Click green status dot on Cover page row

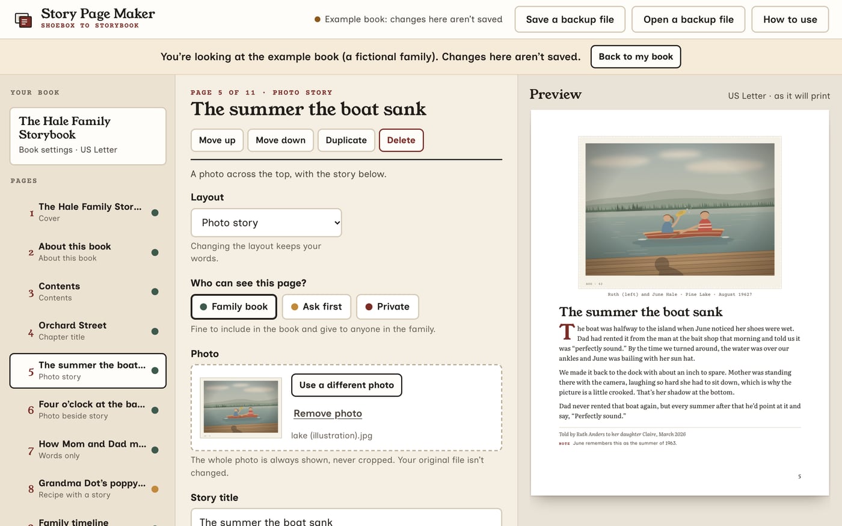click(155, 213)
